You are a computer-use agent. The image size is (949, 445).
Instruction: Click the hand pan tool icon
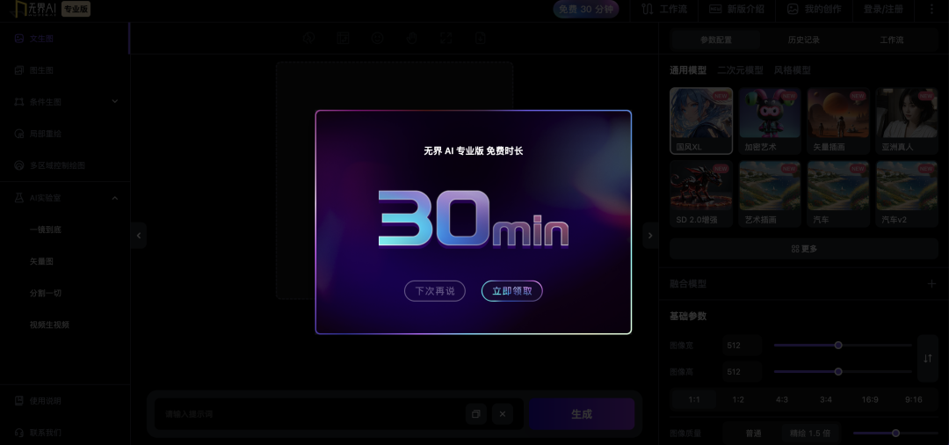click(411, 39)
